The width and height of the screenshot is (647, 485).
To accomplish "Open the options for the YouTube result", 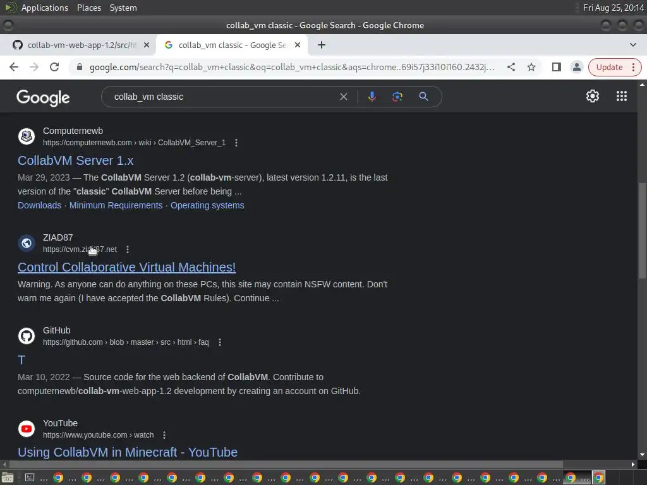I will (x=164, y=435).
